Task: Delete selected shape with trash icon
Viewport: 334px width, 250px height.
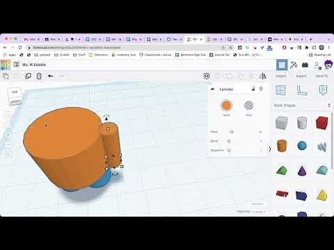Action: click(39, 76)
